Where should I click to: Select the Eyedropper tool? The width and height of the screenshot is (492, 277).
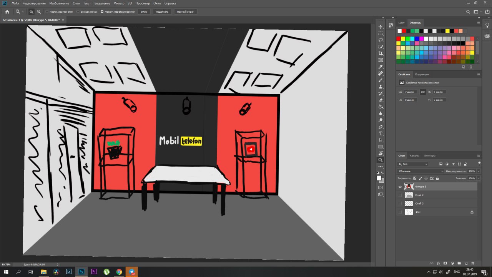point(381,67)
